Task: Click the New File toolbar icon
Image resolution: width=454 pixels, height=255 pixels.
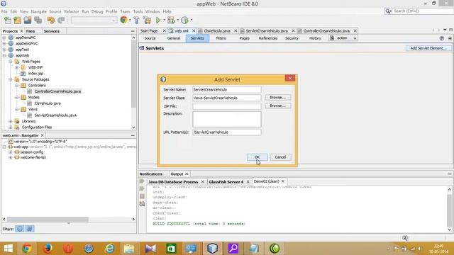Action: click(8, 21)
